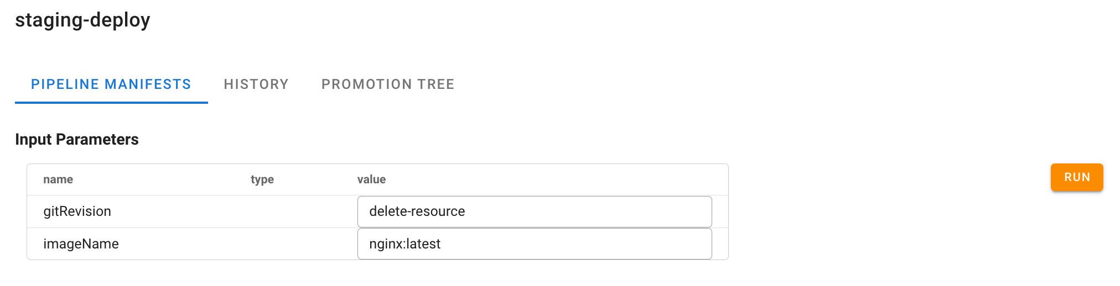
Task: Click the "nginx:latest" text in the table
Action: (x=405, y=244)
